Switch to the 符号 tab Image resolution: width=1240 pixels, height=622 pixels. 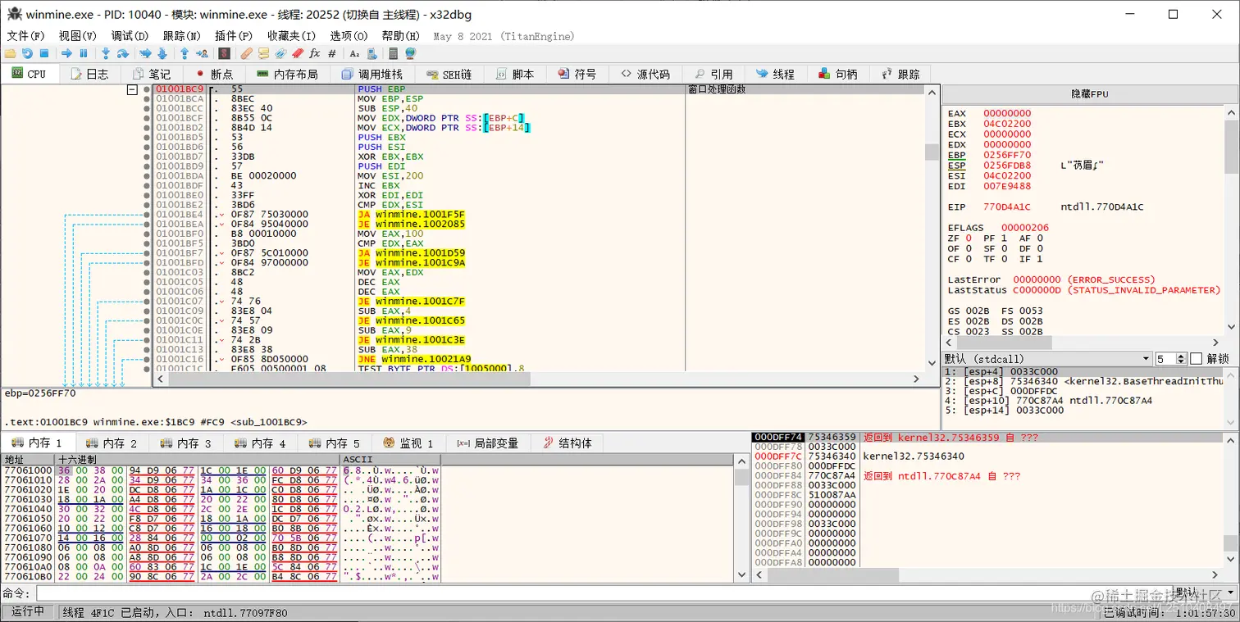coord(577,74)
